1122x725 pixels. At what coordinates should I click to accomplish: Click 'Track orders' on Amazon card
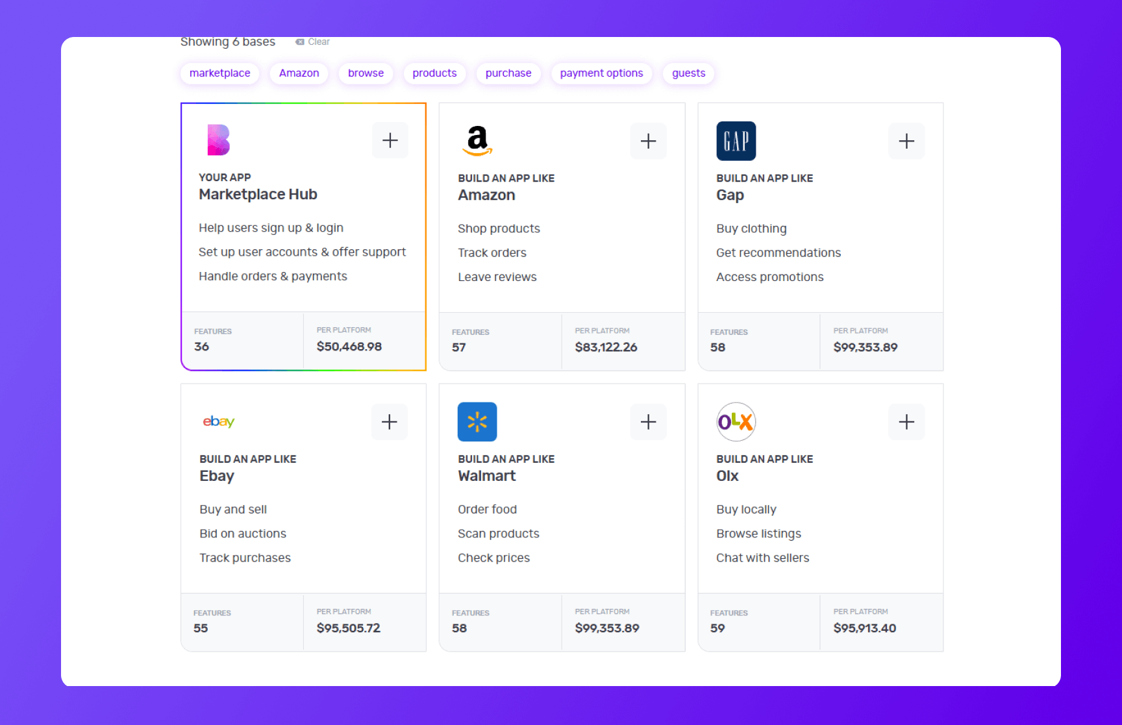[492, 252]
